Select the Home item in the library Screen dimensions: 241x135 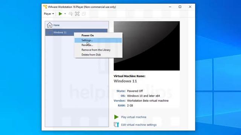pos(77,25)
